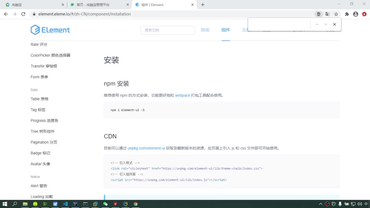This screenshot has height=208, width=370.
Task: Open Rate 评分 in sidebar
Action: point(39,44)
